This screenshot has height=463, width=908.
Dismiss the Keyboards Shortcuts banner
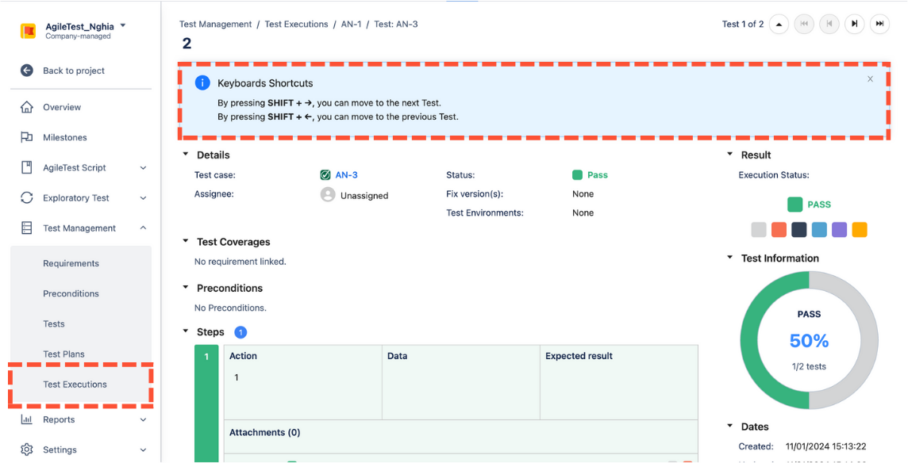(870, 79)
